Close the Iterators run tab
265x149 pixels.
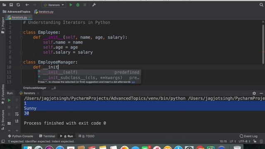point(38,93)
